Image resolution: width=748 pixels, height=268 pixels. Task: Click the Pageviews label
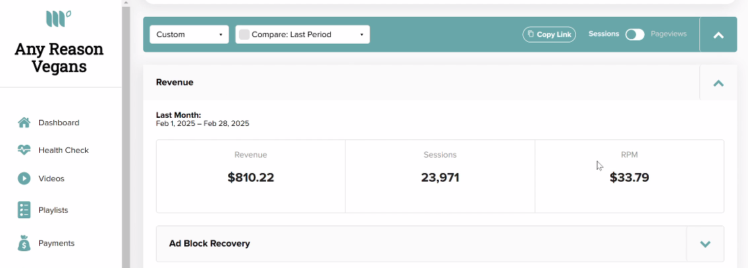point(668,34)
